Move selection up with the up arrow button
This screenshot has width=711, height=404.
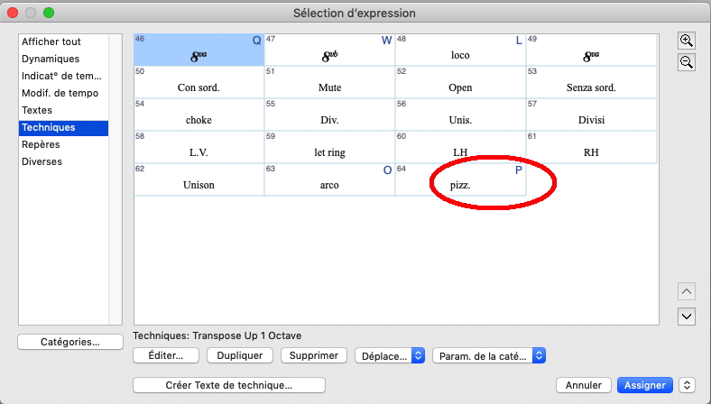pyautogui.click(x=687, y=291)
